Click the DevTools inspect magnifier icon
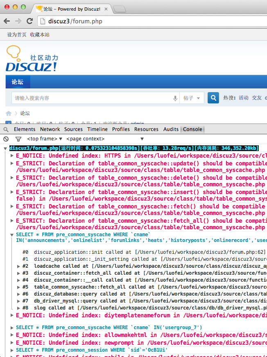267x357 pixels. 6,129
